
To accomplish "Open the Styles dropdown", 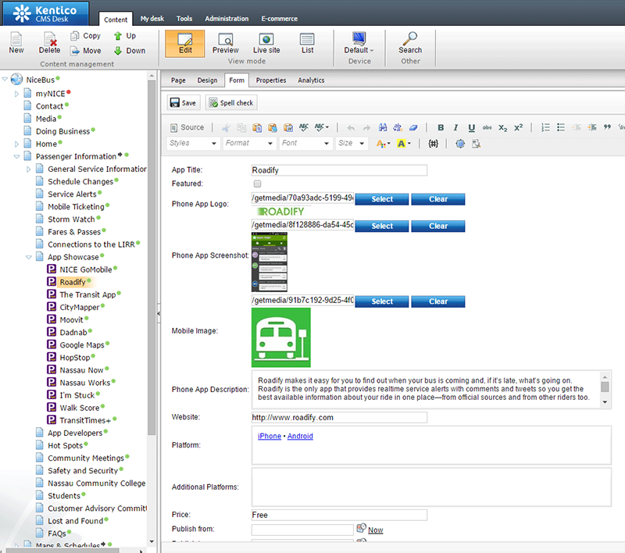I will tap(192, 143).
